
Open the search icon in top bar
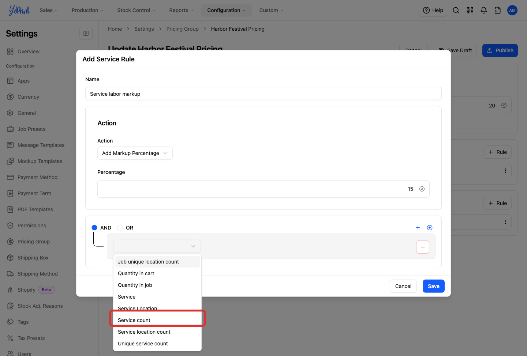point(456,10)
